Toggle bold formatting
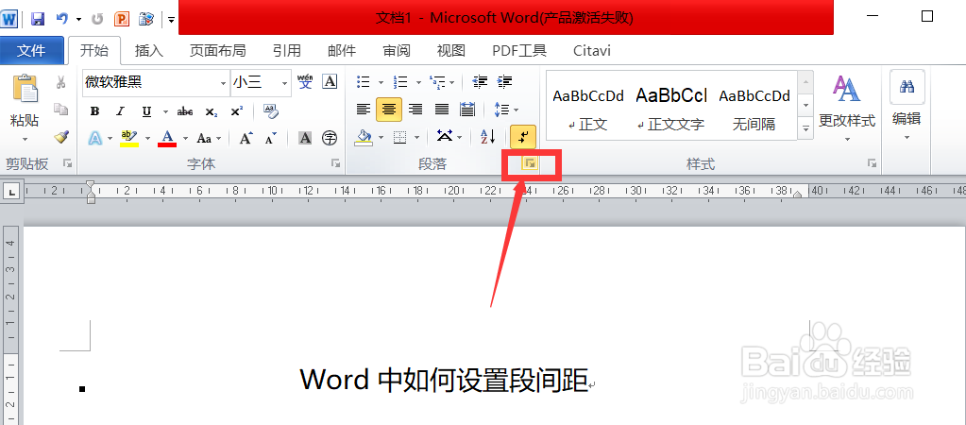This screenshot has width=966, height=425. click(x=94, y=111)
